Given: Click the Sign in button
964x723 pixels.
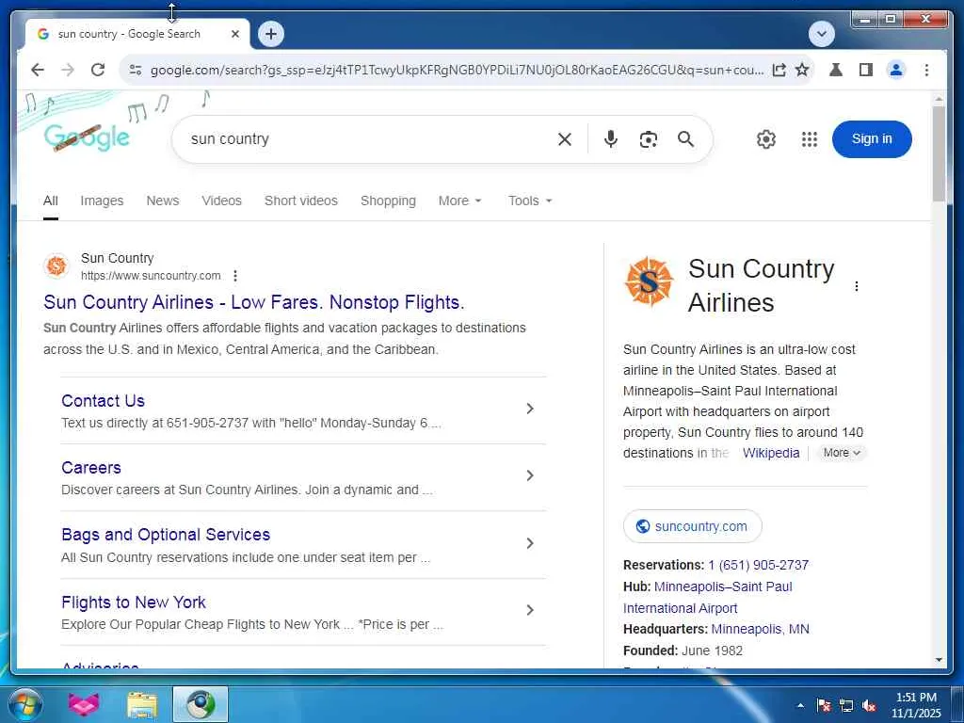Looking at the screenshot, I should pos(872,139).
